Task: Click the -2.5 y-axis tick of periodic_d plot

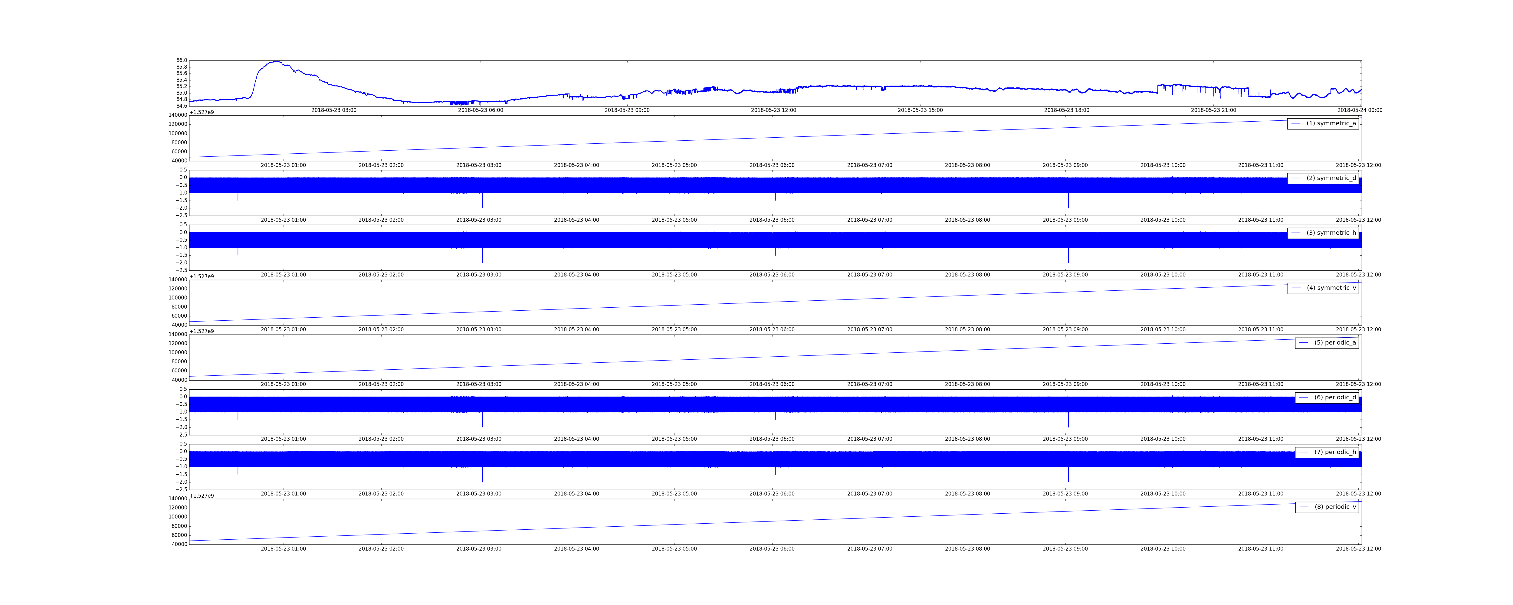Action: tap(182, 435)
